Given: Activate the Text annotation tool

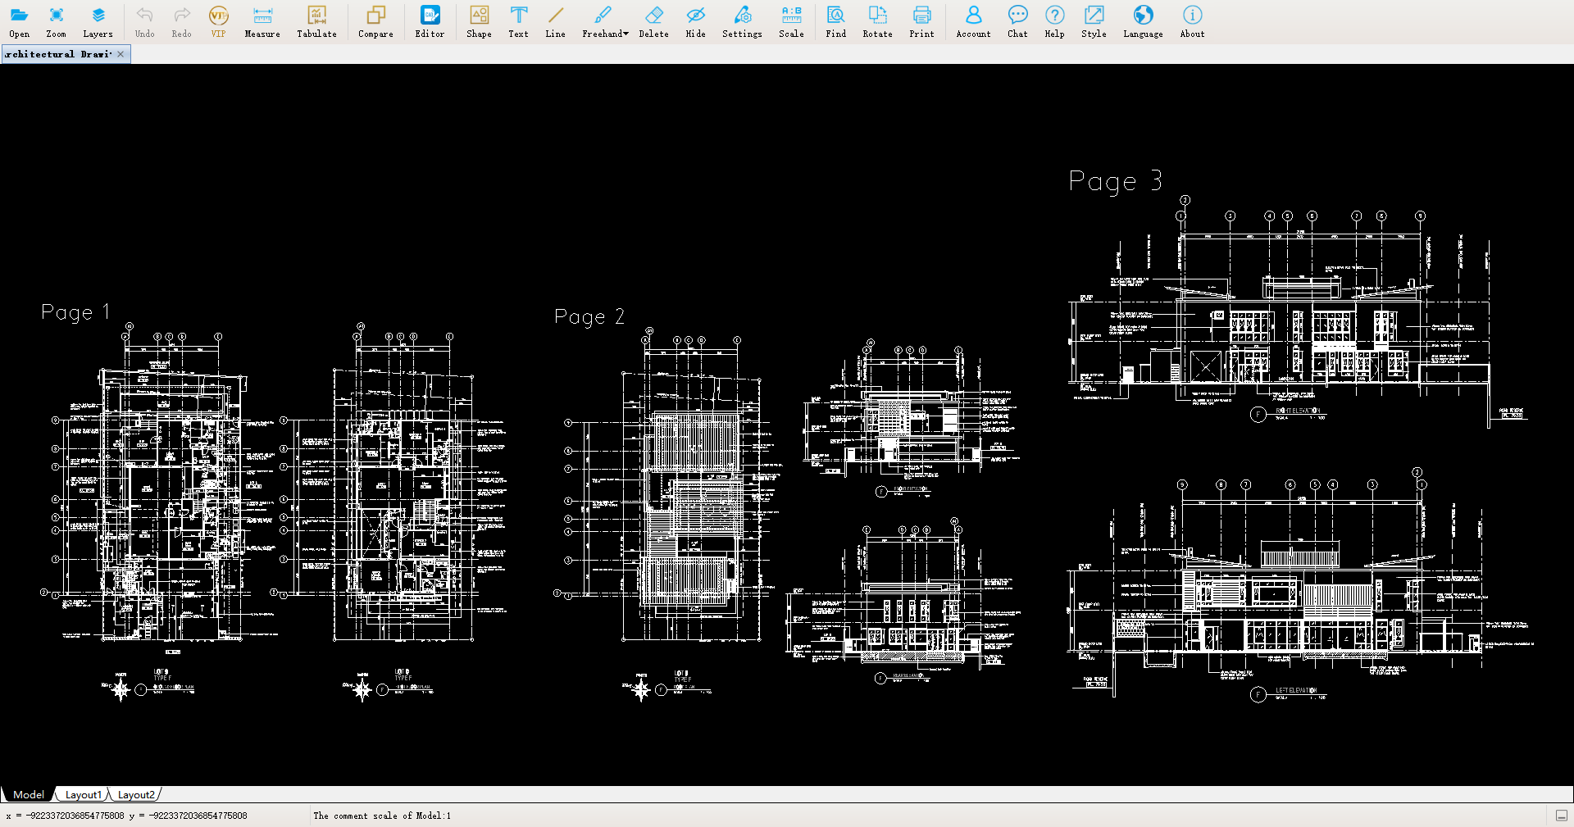Looking at the screenshot, I should (x=518, y=21).
